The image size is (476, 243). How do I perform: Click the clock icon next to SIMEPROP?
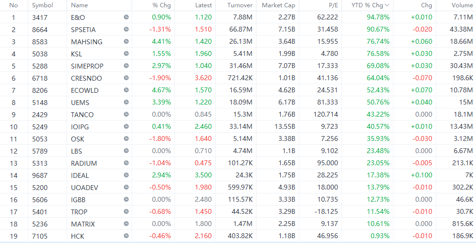(126, 66)
